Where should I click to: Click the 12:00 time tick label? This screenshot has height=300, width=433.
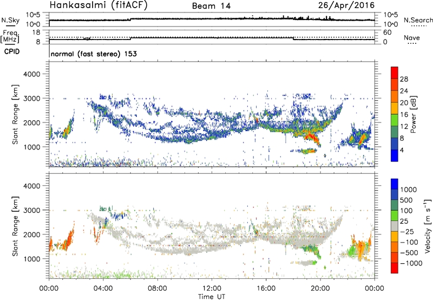[212, 289]
